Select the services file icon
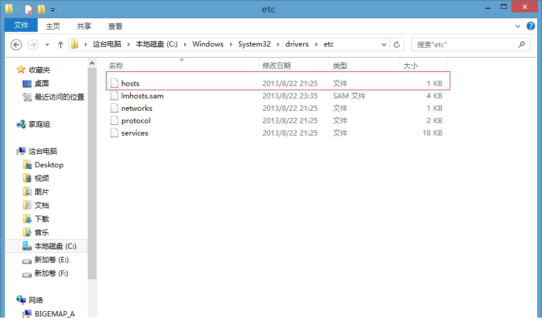The image size is (542, 330). click(114, 133)
